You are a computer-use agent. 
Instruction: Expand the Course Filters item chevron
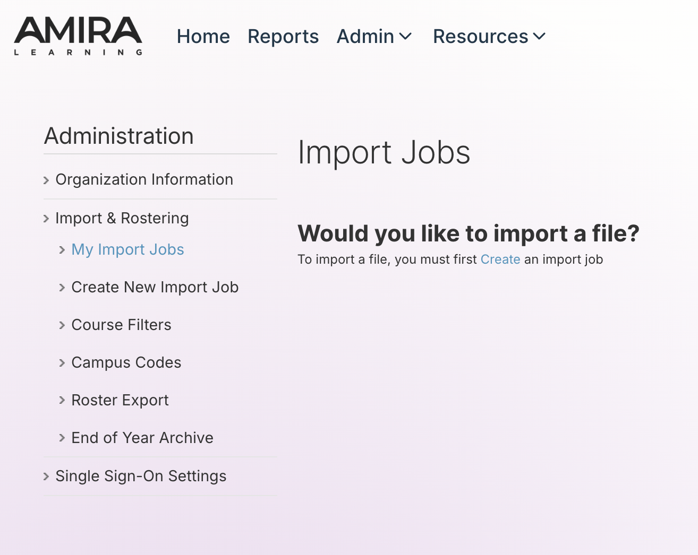[x=62, y=325]
